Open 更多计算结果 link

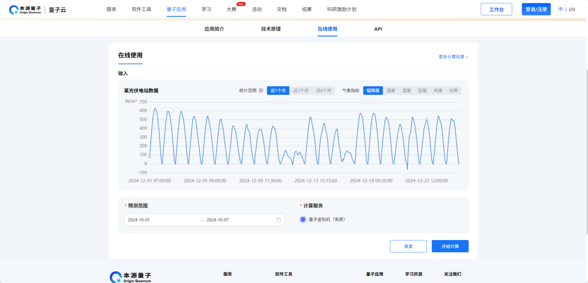[x=454, y=57]
